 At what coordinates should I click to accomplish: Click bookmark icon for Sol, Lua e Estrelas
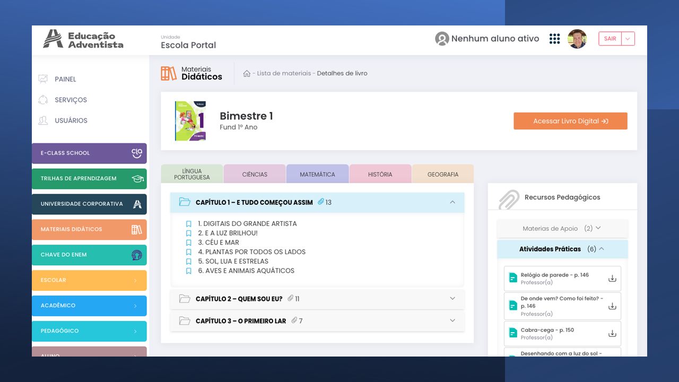pyautogui.click(x=188, y=262)
